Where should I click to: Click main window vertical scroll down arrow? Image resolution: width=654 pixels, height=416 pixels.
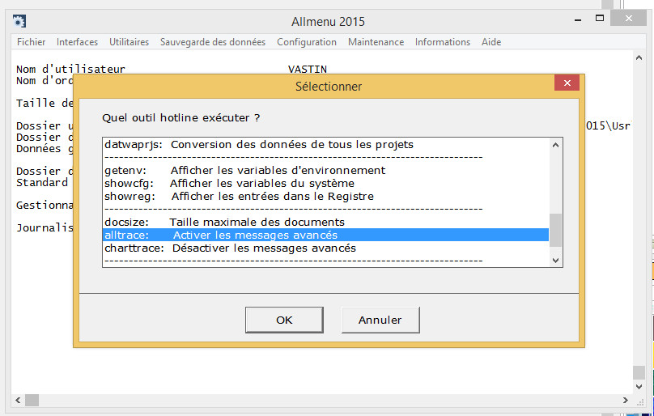(x=639, y=387)
